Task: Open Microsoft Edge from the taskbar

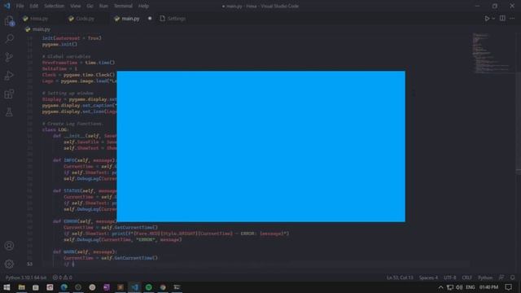Action: click(64, 287)
